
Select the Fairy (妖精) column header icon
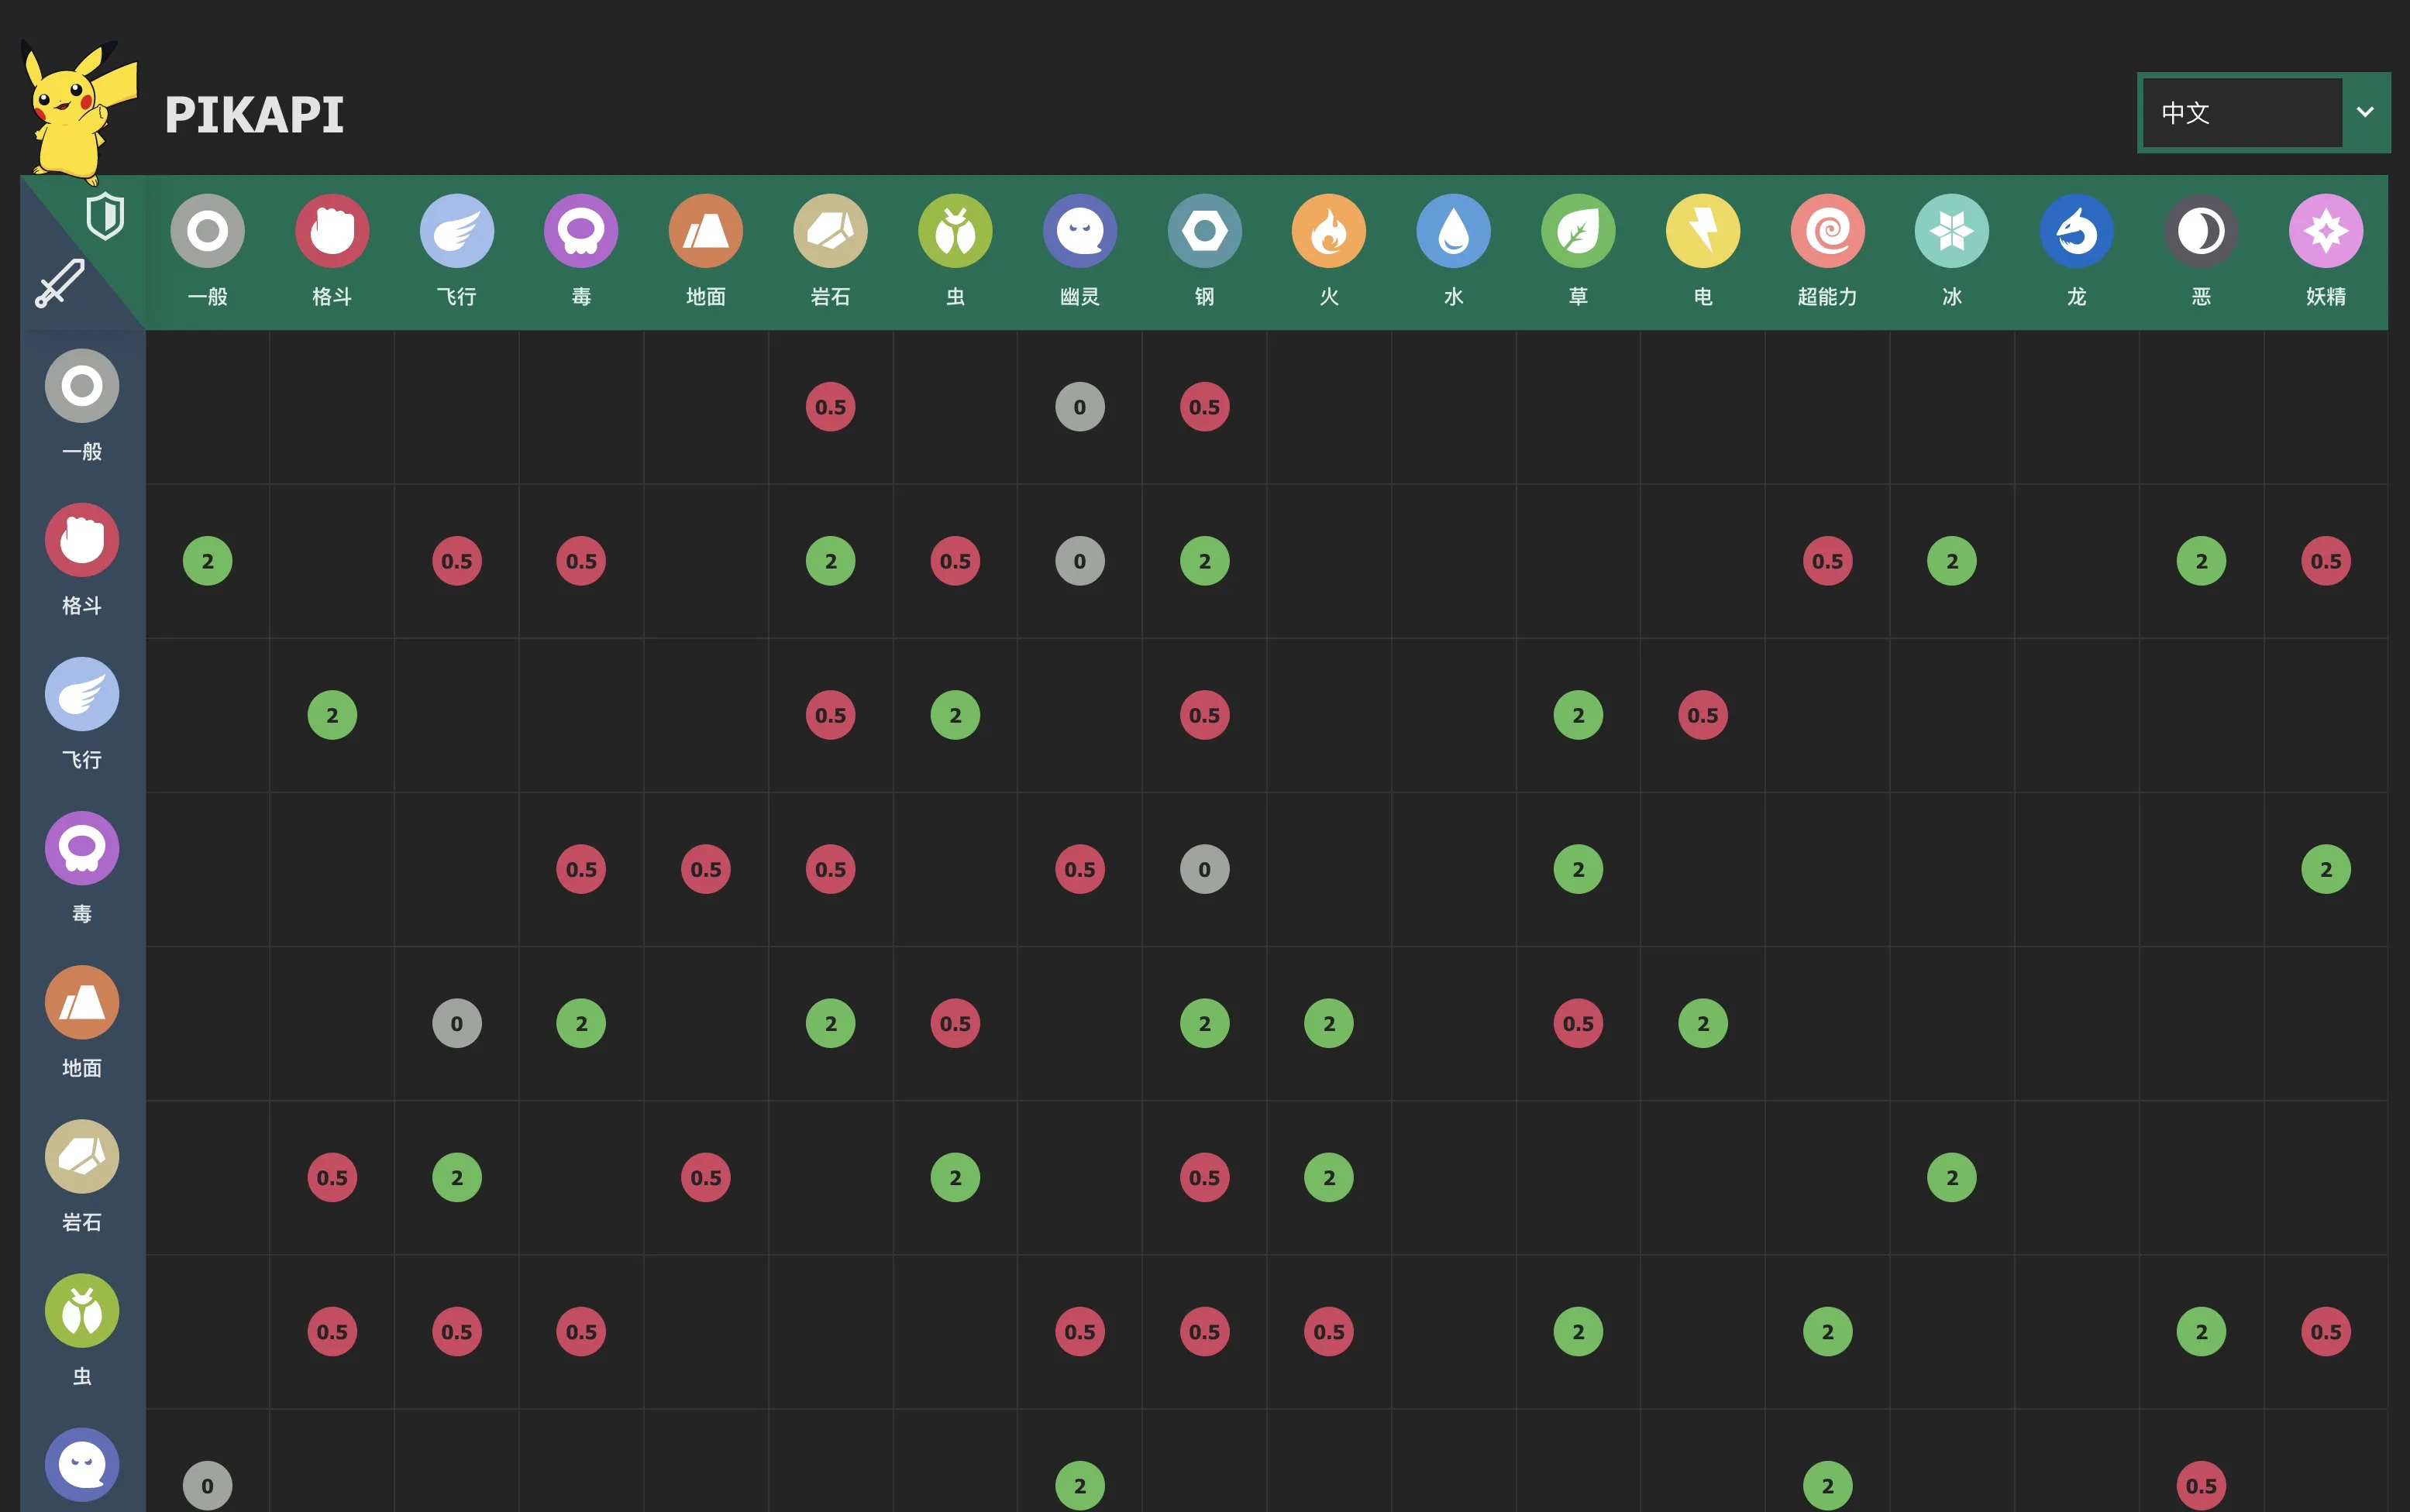[2326, 231]
